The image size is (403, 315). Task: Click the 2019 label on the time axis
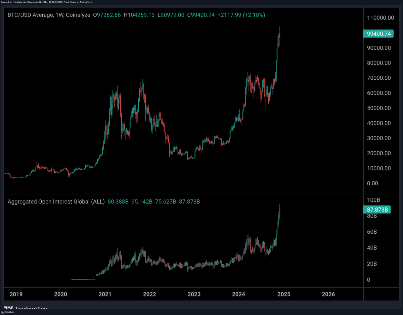click(16, 294)
